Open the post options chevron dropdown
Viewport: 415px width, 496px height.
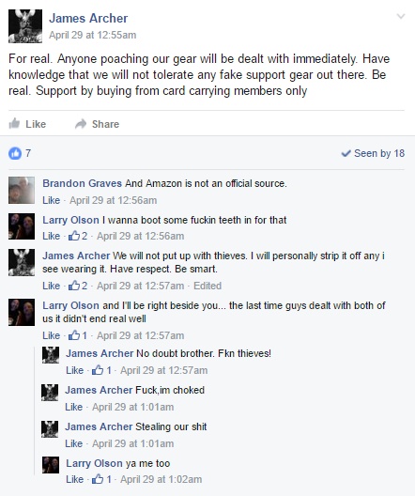pyautogui.click(x=401, y=16)
